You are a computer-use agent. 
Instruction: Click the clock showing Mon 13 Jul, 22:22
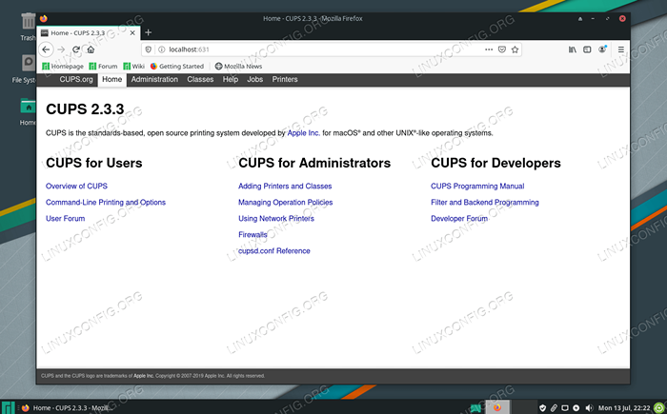[624, 408]
